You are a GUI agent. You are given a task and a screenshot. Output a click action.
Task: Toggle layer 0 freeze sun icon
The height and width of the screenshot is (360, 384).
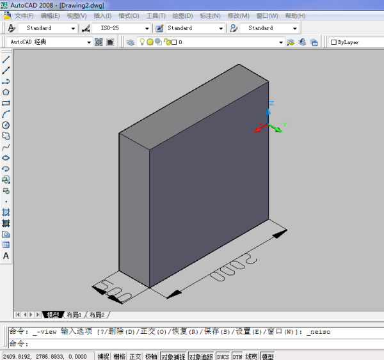(150, 42)
